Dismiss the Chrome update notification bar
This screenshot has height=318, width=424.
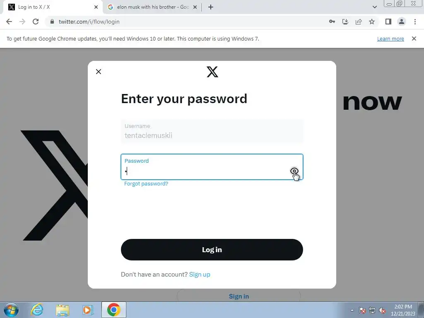click(414, 39)
